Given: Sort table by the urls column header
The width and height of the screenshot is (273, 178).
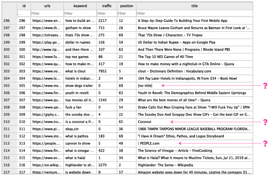Looking at the screenshot, I should (47, 6).
